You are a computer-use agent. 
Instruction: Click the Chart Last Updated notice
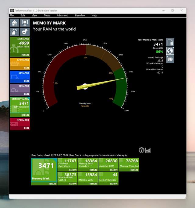click(x=79, y=155)
